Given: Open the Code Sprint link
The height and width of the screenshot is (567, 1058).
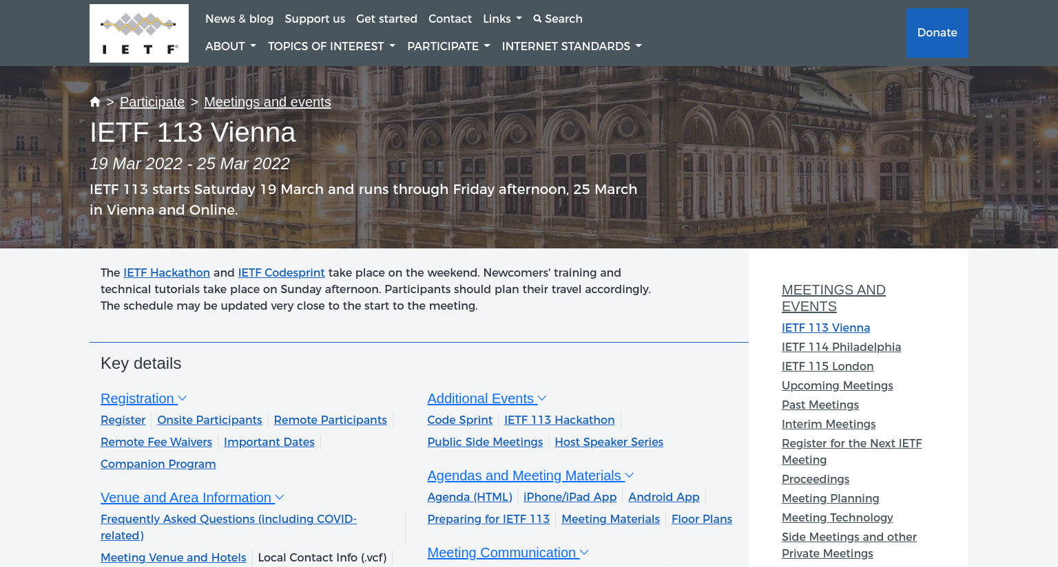Looking at the screenshot, I should [x=460, y=420].
